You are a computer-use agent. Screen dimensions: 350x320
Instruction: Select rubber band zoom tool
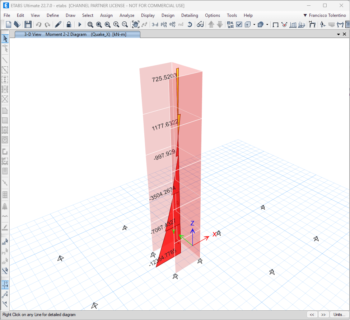point(90,24)
